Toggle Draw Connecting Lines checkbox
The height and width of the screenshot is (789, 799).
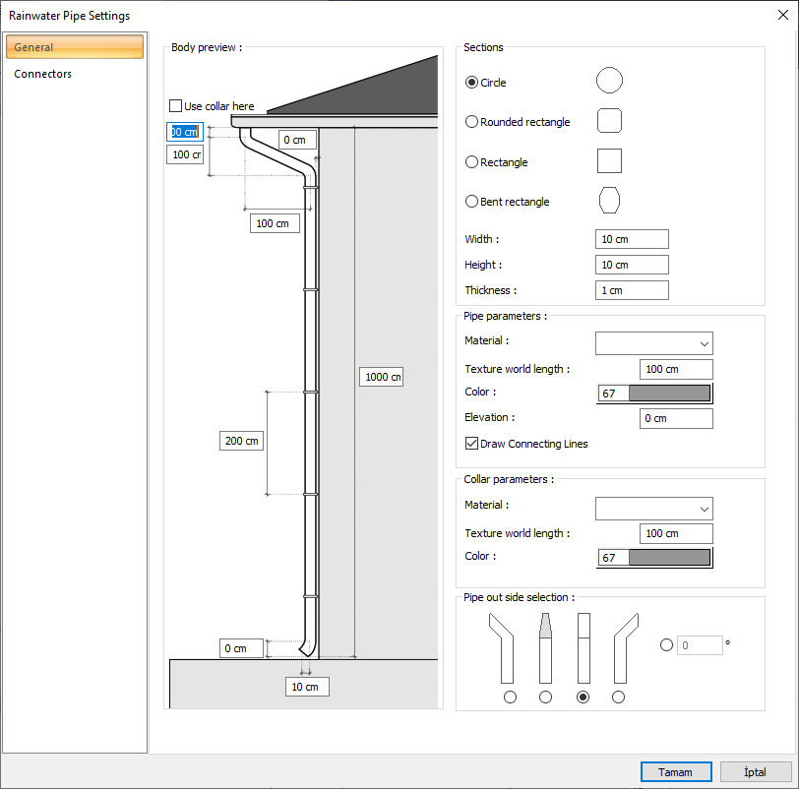(471, 444)
